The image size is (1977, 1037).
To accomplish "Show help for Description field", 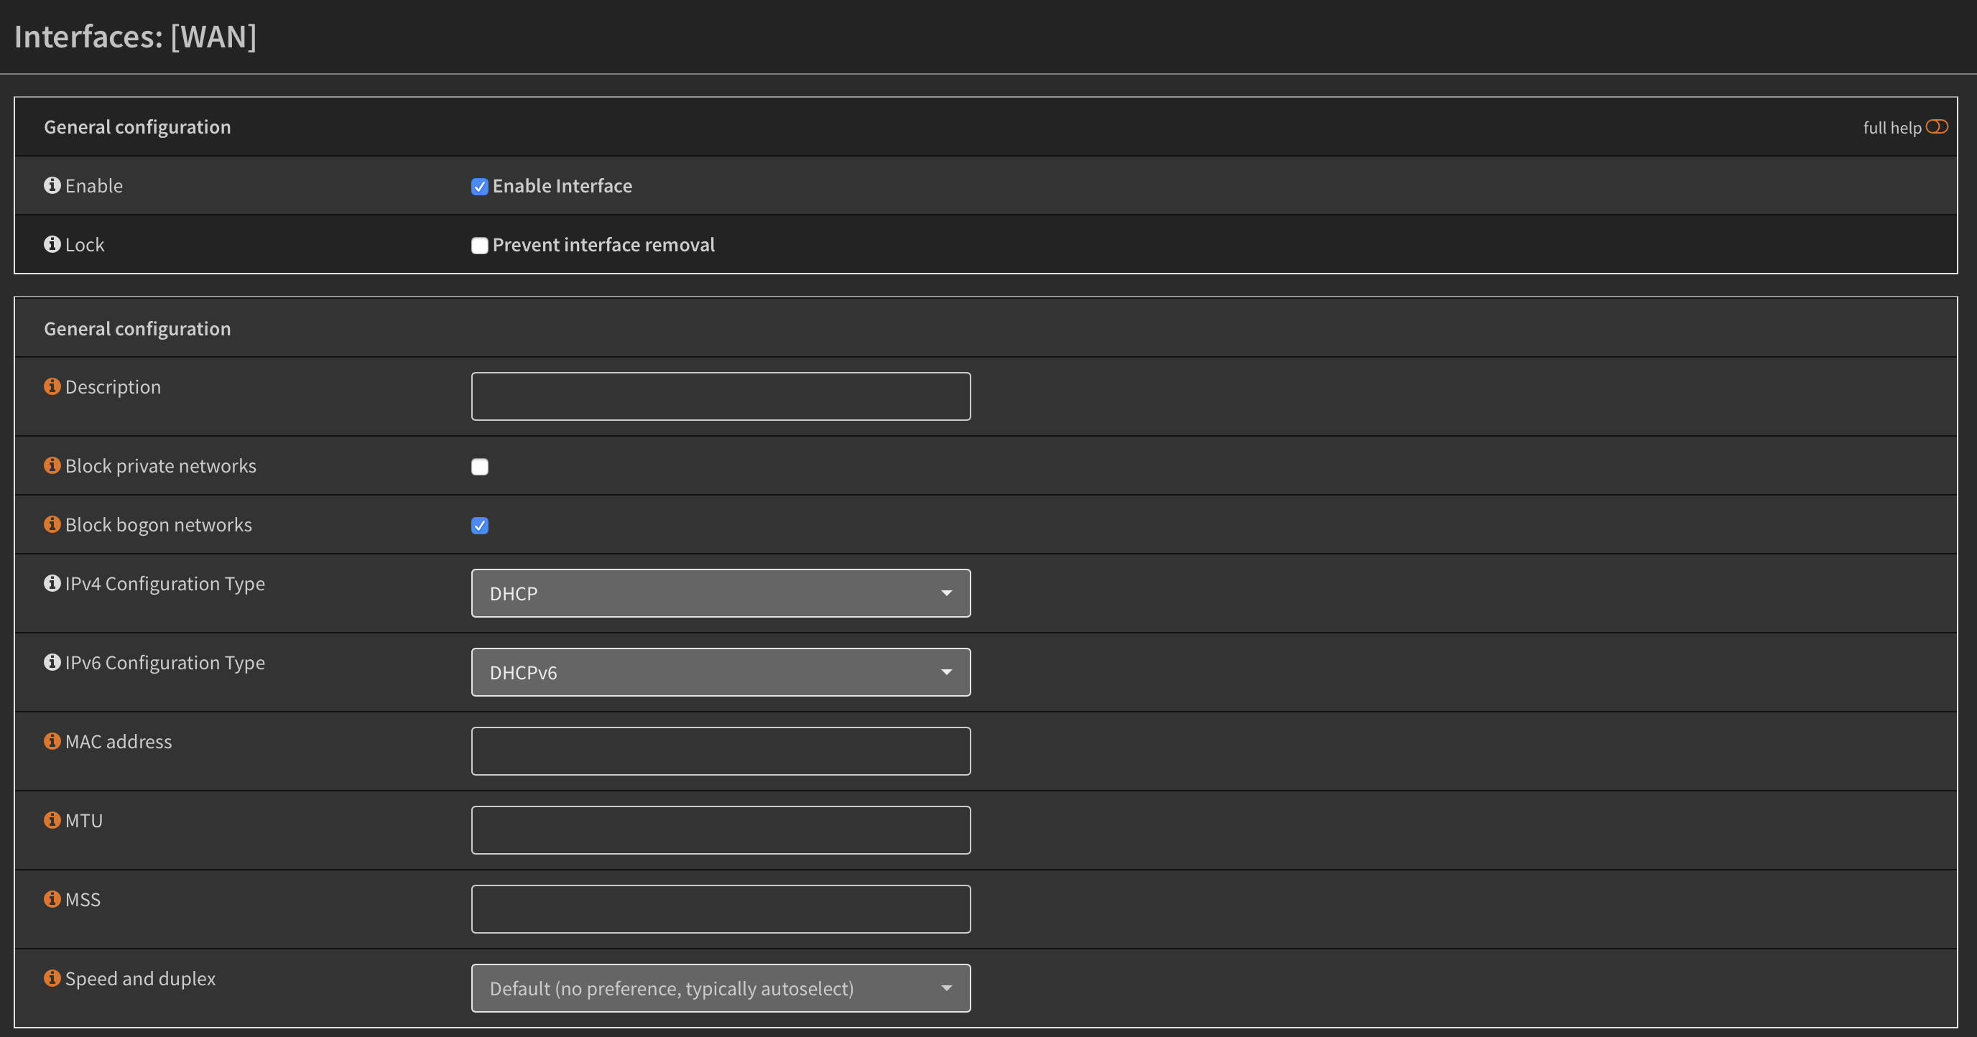I will (52, 386).
